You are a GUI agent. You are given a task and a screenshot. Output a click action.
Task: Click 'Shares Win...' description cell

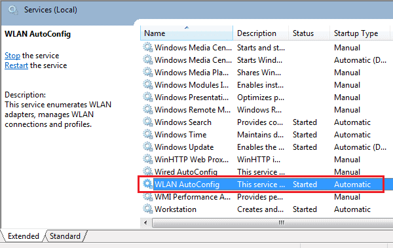click(259, 73)
